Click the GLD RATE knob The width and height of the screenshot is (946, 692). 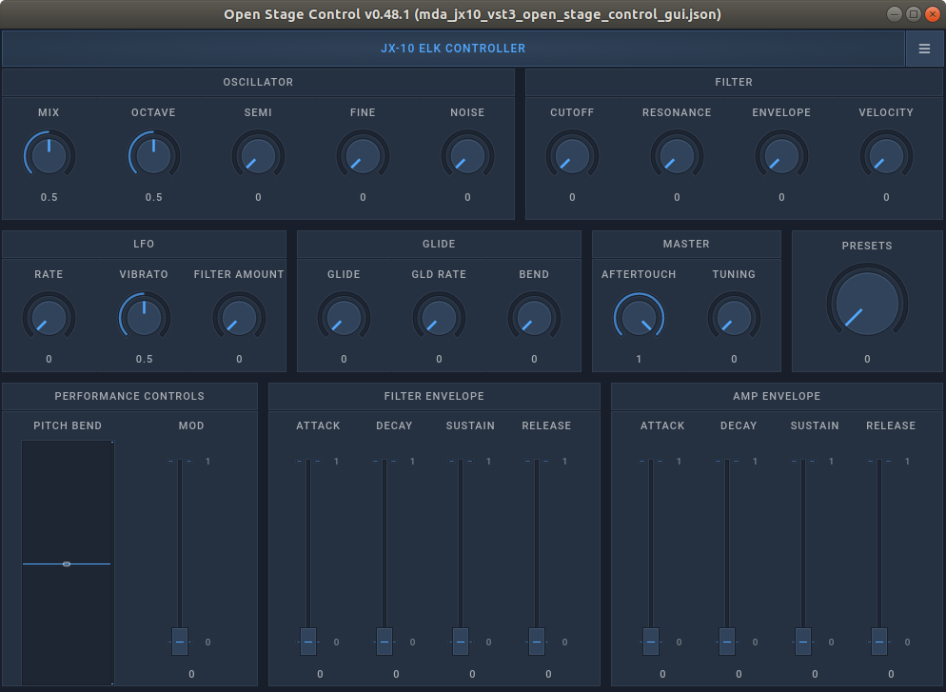click(440, 317)
